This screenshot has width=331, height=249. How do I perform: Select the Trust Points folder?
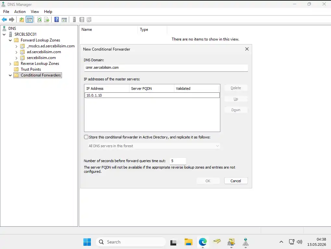31,69
